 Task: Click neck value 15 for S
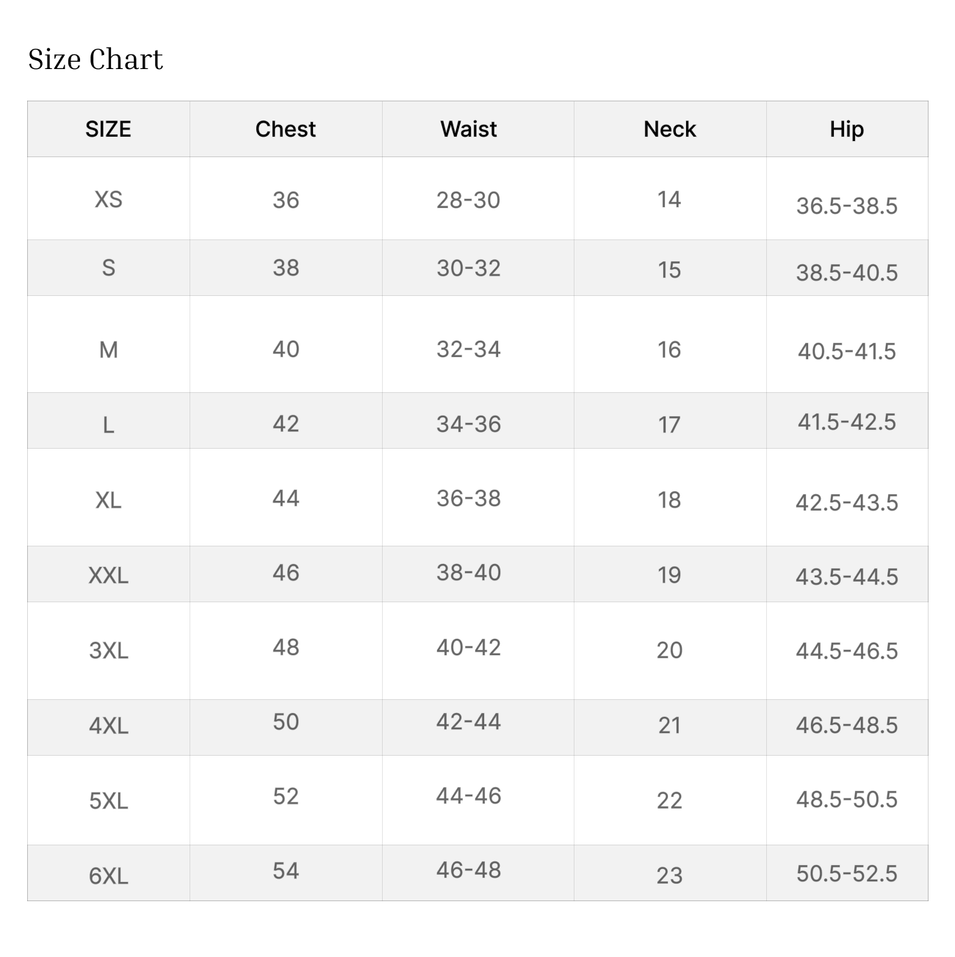pyautogui.click(x=669, y=270)
